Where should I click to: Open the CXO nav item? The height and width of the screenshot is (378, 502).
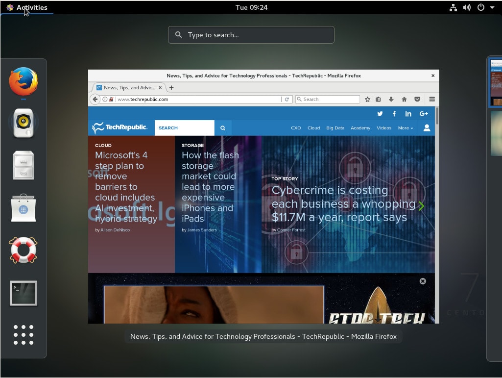click(x=296, y=128)
